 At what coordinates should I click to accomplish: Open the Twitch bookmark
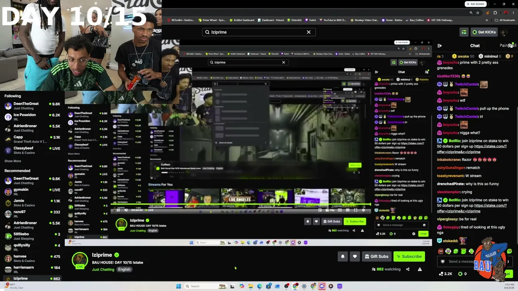pos(311,20)
